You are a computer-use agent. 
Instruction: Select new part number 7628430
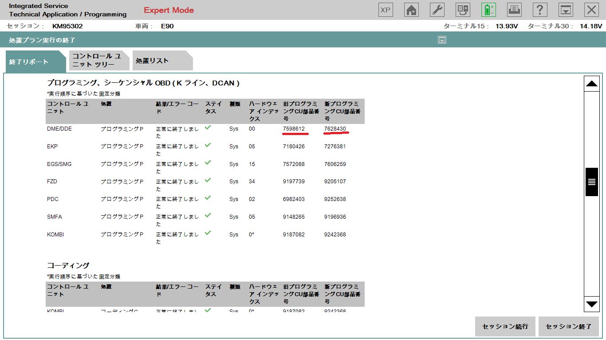(335, 129)
